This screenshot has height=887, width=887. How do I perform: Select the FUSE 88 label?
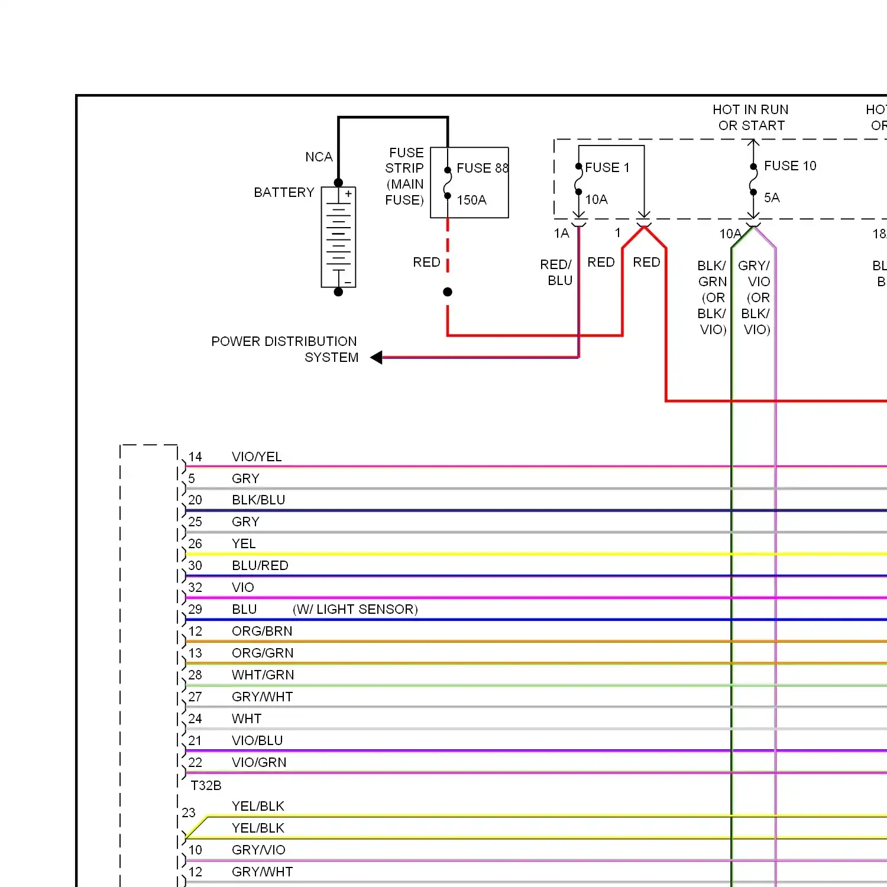483,169
